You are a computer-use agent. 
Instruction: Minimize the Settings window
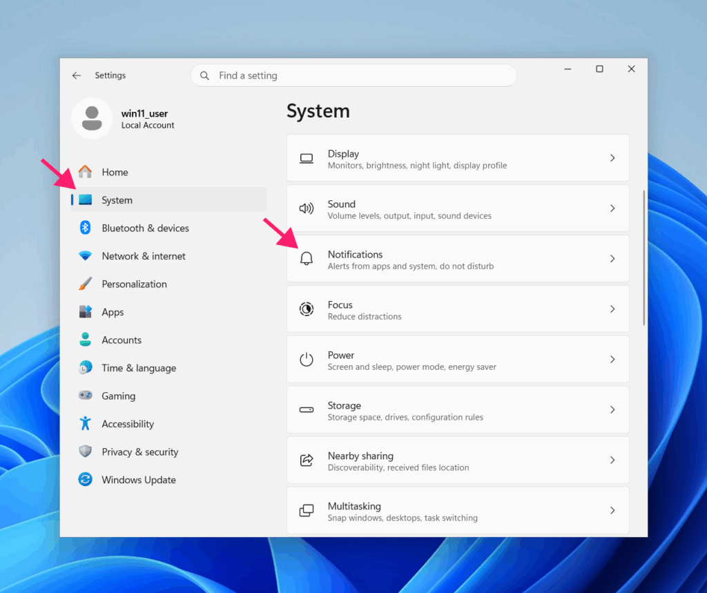pos(568,69)
